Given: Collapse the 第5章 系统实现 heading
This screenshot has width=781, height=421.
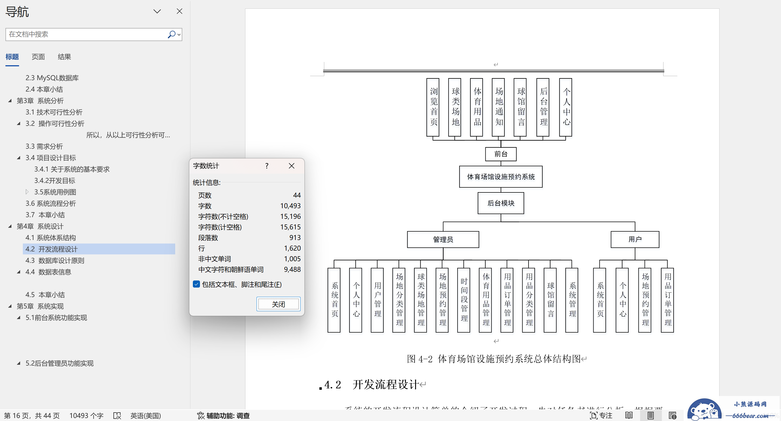Looking at the screenshot, I should pos(10,306).
